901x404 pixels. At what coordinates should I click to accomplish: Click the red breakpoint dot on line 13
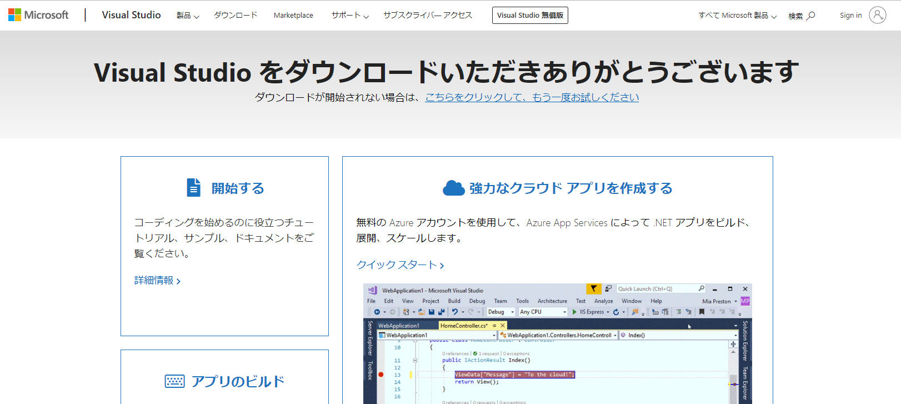[381, 375]
